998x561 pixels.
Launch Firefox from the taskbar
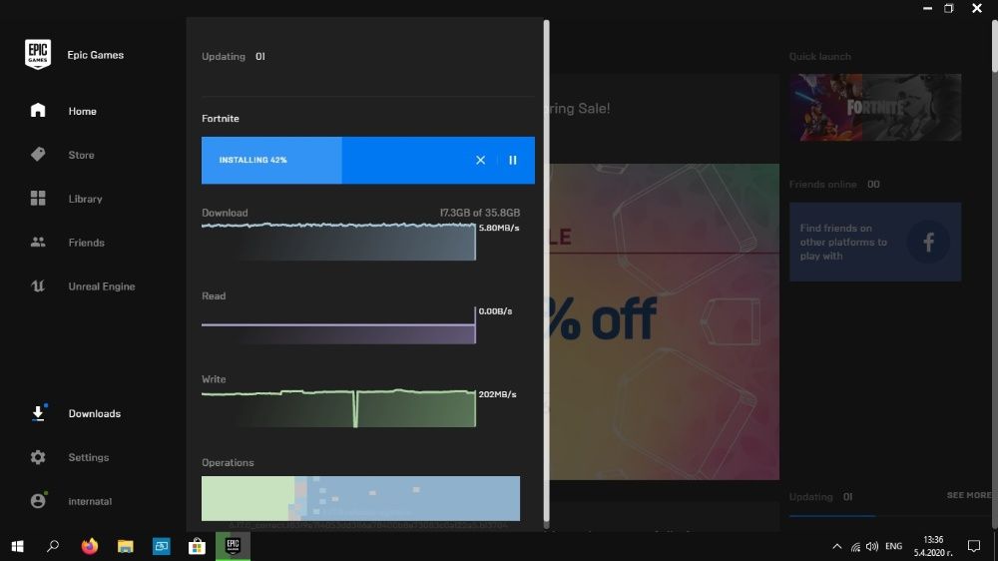[90, 546]
